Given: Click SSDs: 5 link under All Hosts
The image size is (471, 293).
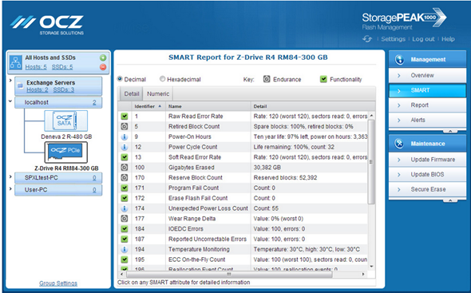Looking at the screenshot, I should pos(62,67).
